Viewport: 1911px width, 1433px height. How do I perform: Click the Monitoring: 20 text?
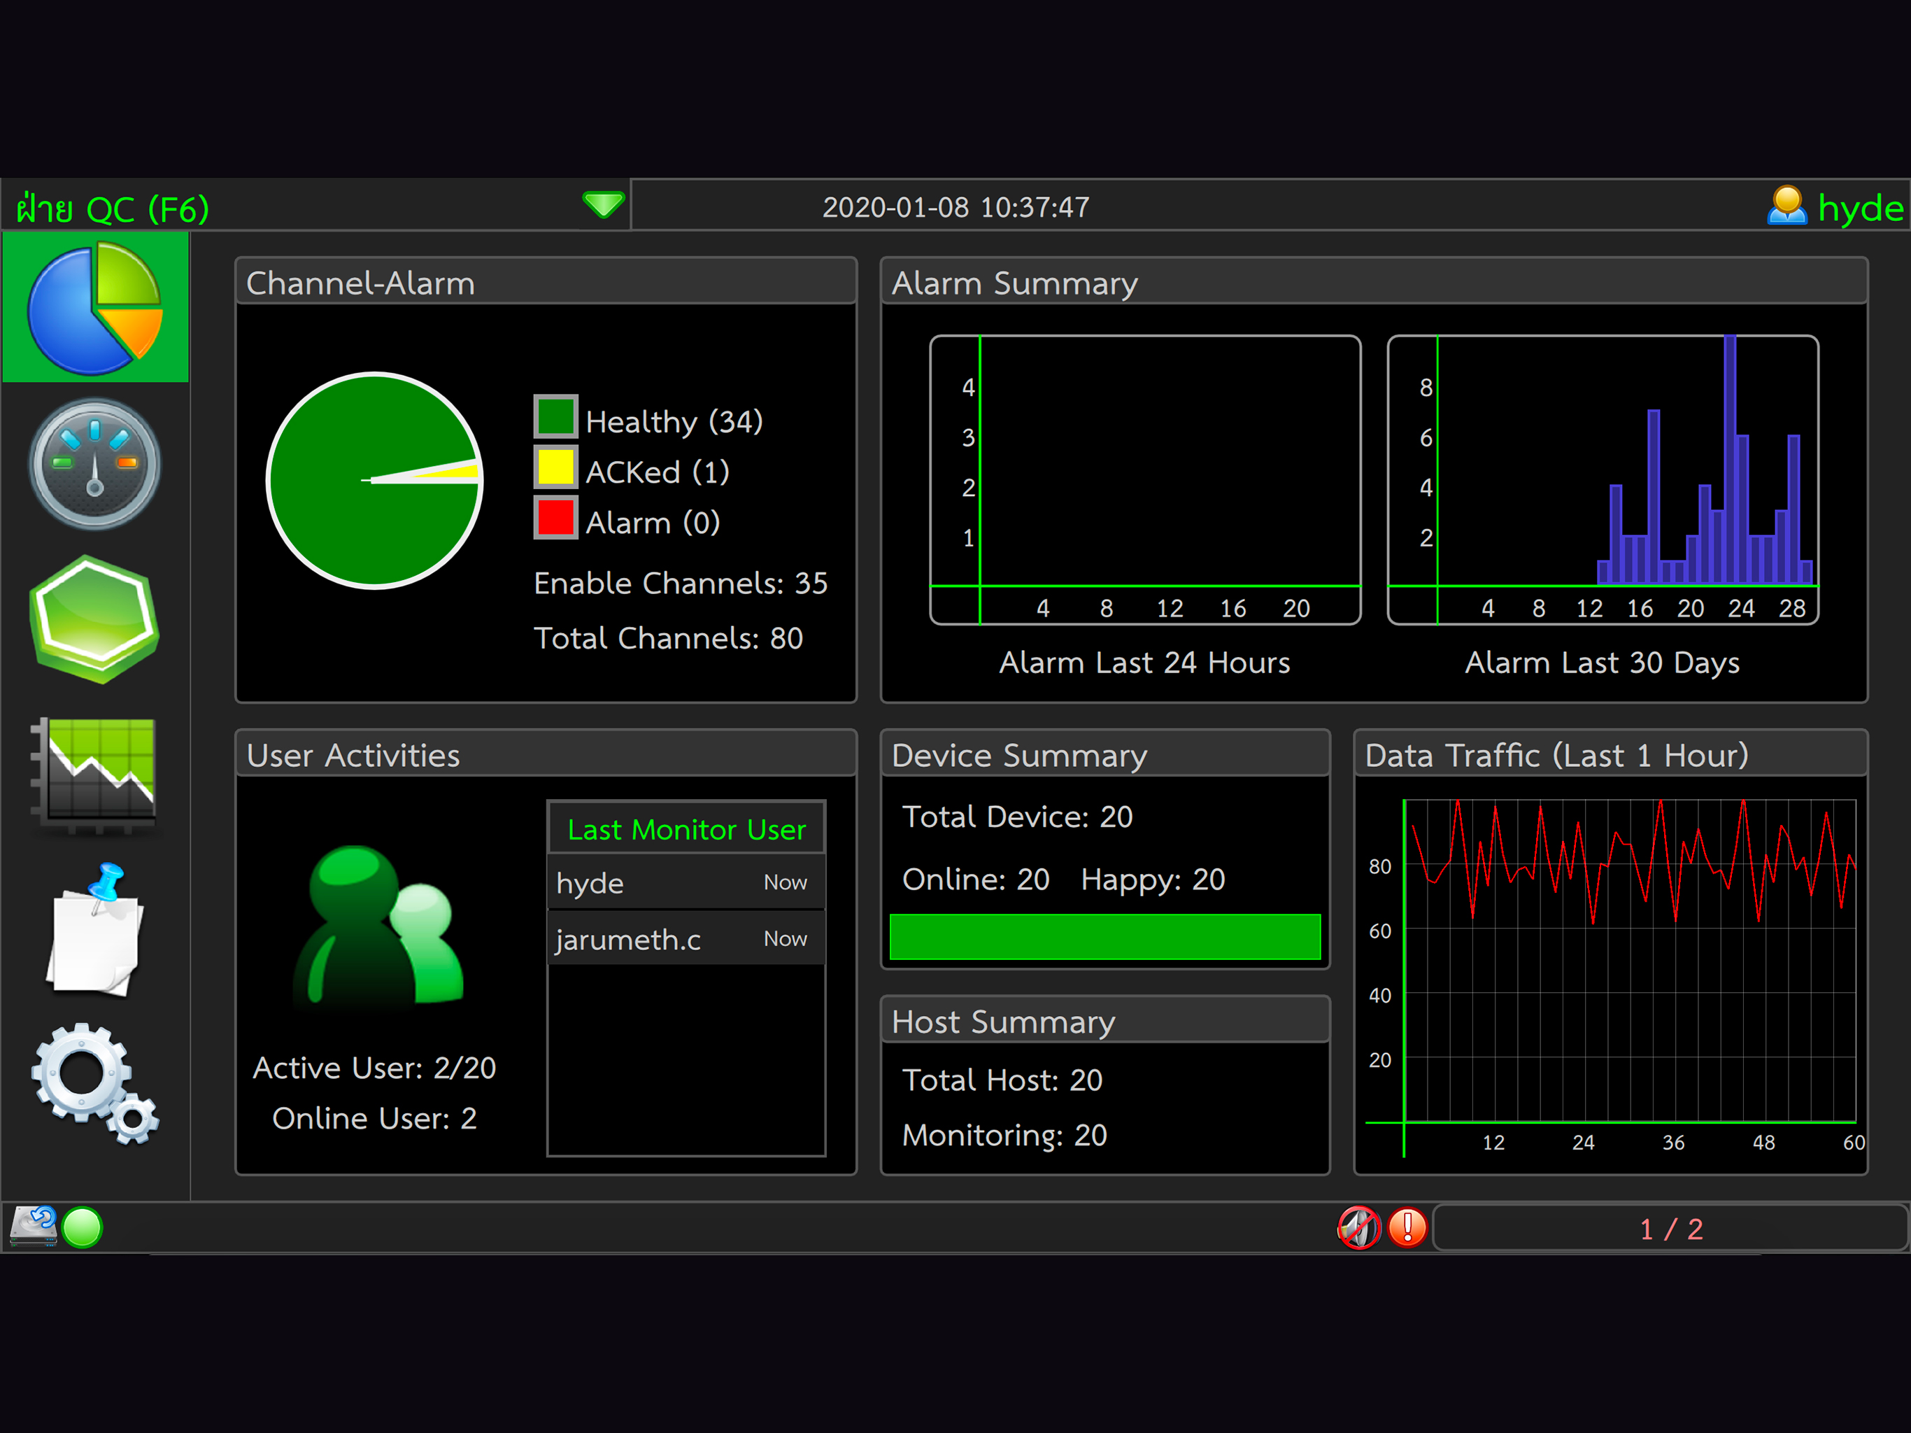tap(1004, 1135)
